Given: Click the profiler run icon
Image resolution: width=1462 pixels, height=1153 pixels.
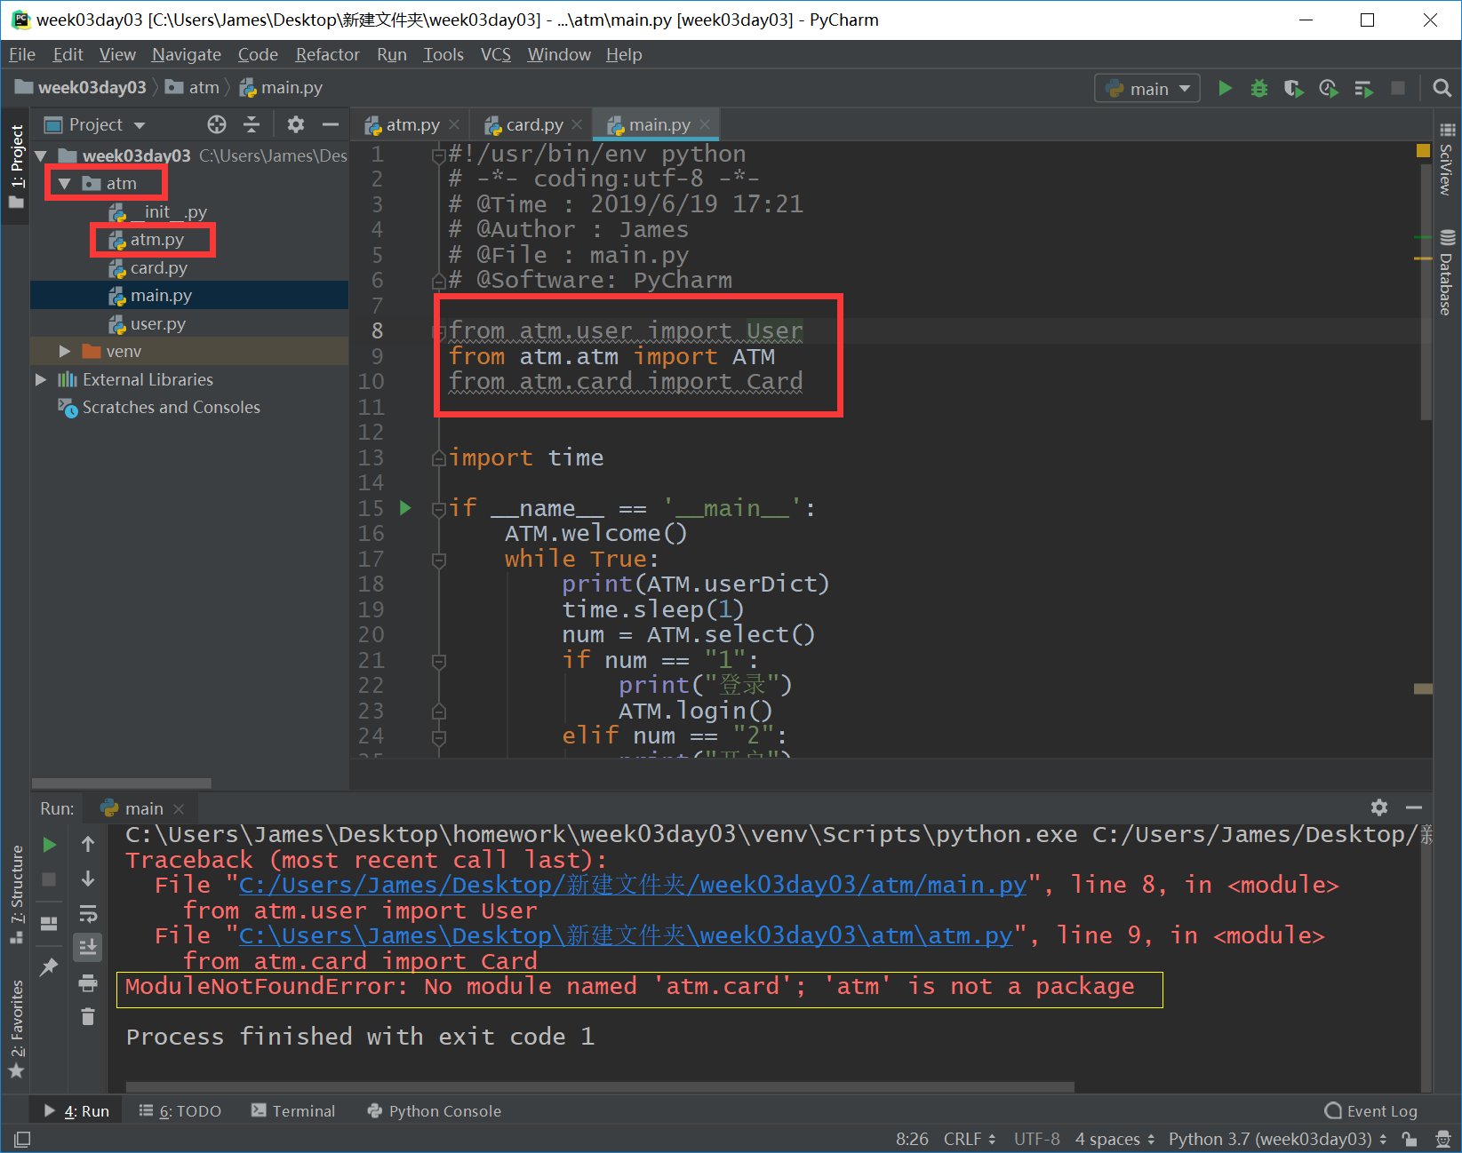Looking at the screenshot, I should point(1329,88).
